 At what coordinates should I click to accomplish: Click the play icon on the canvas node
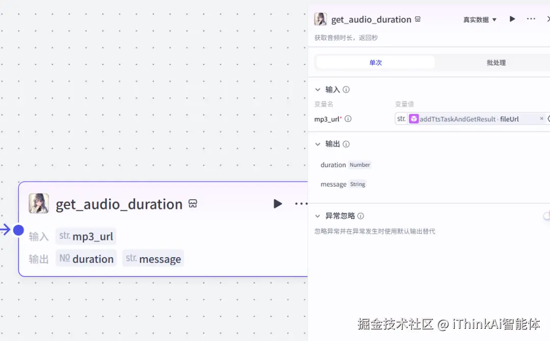278,204
